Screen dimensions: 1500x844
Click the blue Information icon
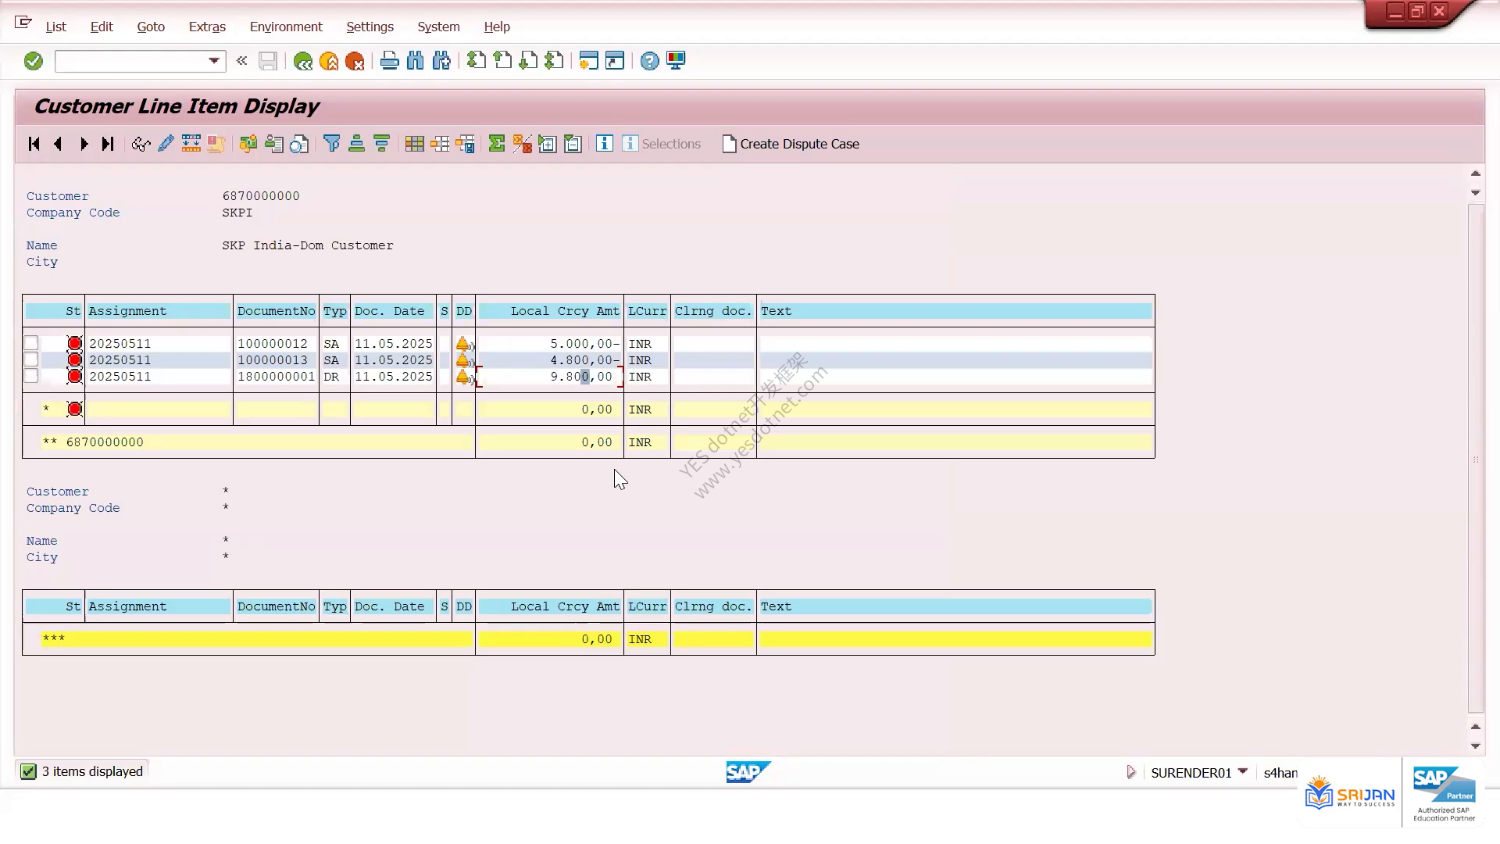(x=604, y=144)
